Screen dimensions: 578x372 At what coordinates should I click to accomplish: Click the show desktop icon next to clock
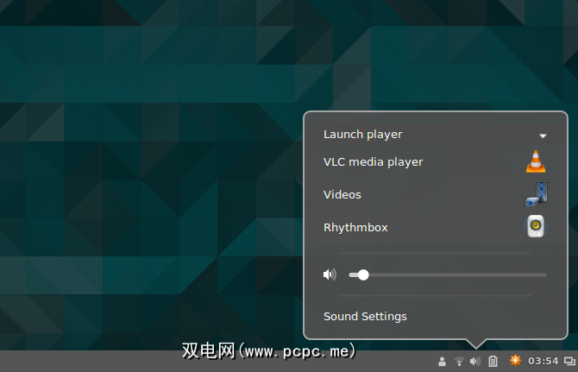pos(570,362)
